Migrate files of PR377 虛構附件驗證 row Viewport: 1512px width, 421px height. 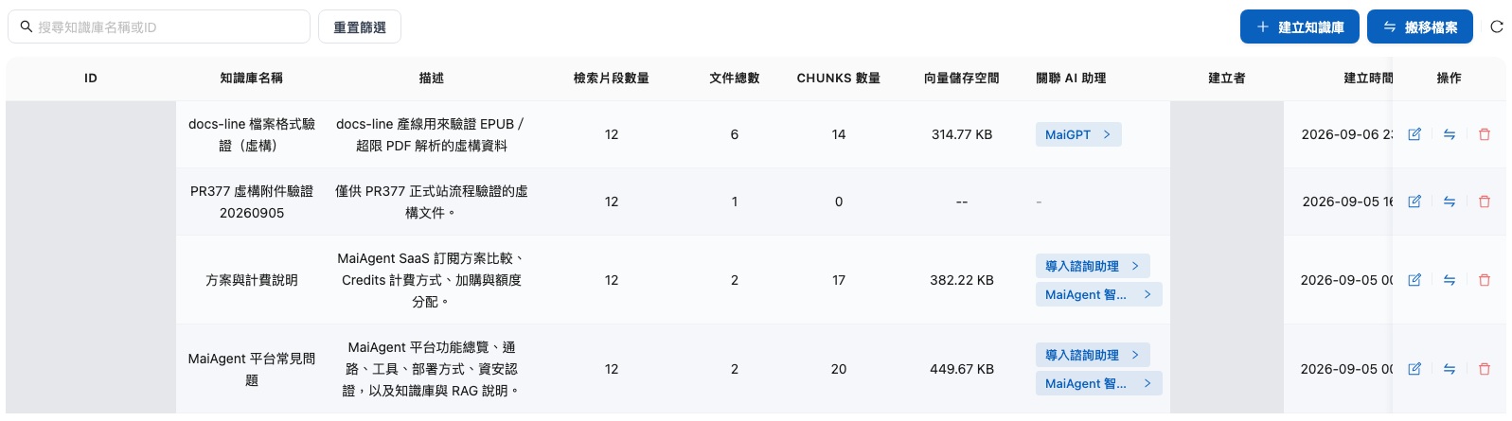[1450, 202]
